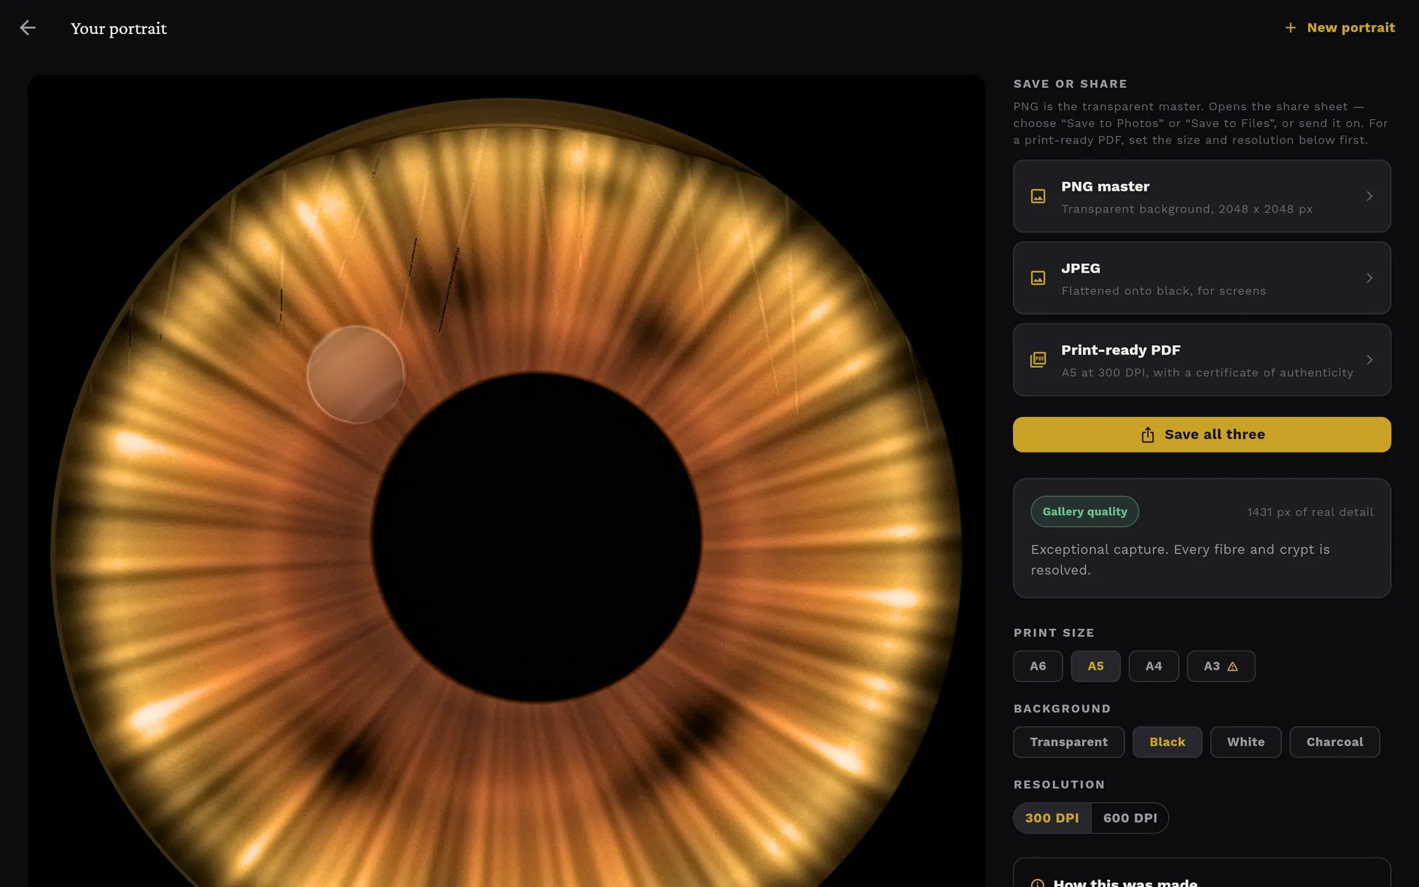Click the round loupe on the iris

click(355, 374)
